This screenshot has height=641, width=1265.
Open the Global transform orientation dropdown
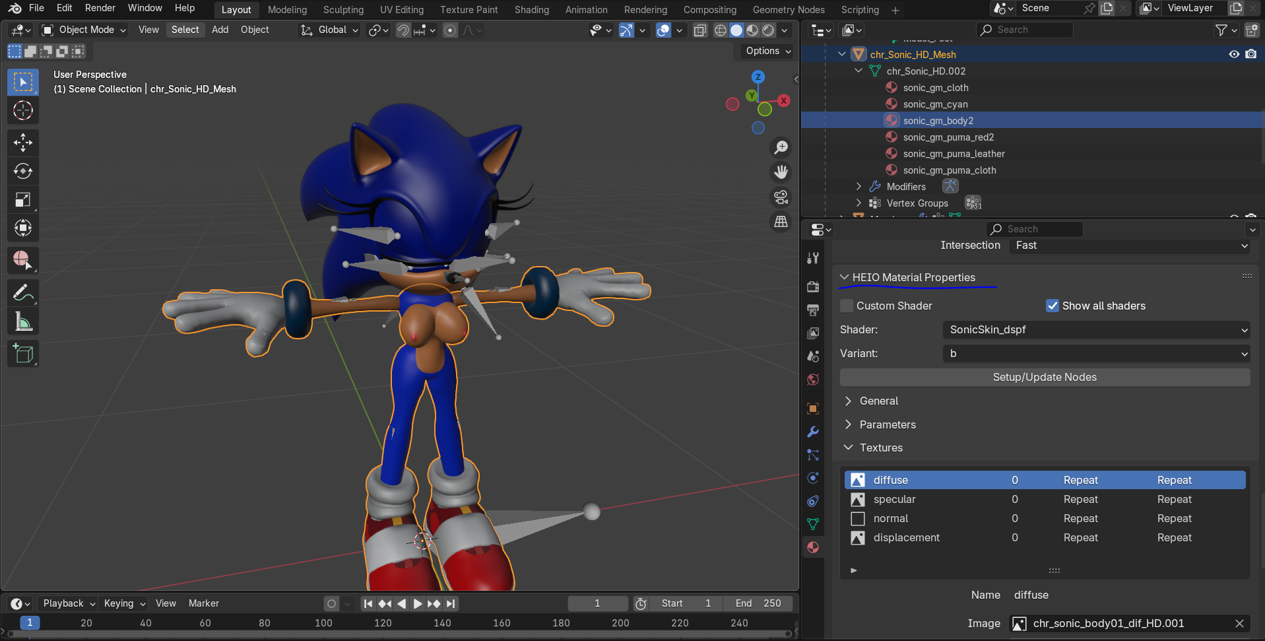click(329, 30)
